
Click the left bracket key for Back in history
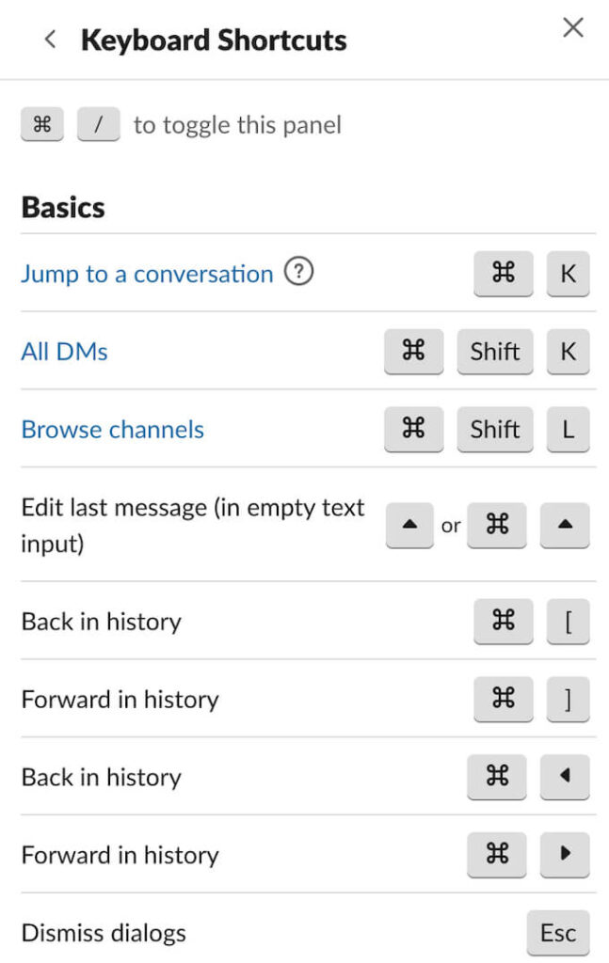coord(568,621)
